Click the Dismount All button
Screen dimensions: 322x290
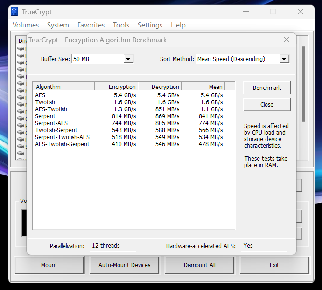(x=199, y=265)
